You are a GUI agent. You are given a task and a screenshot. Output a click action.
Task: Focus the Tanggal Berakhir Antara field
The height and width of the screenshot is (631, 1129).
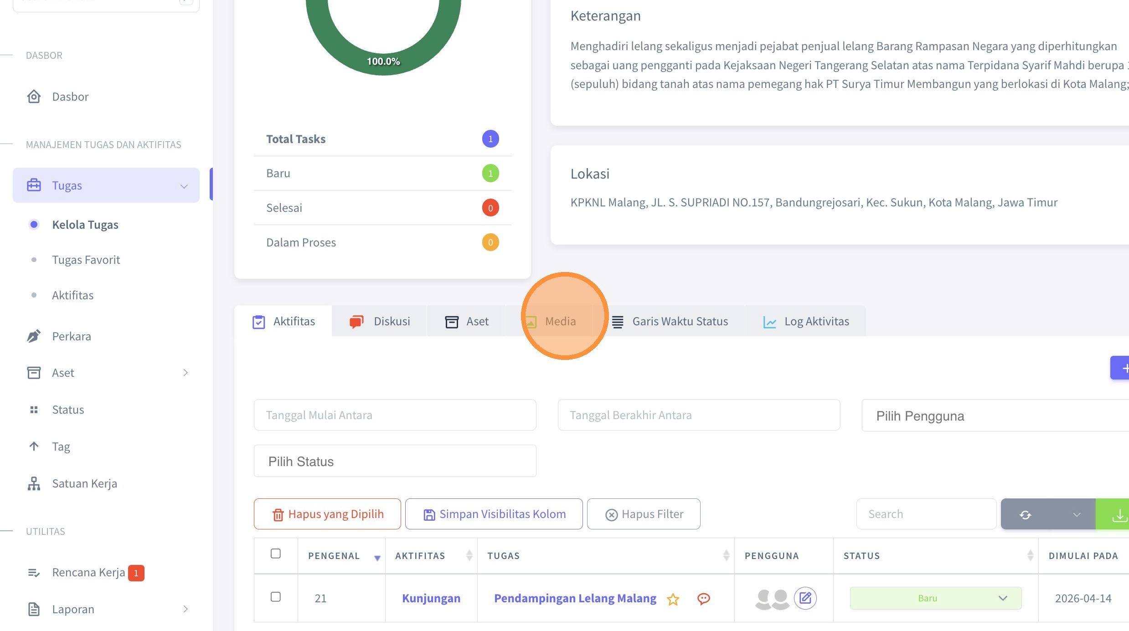(x=699, y=415)
